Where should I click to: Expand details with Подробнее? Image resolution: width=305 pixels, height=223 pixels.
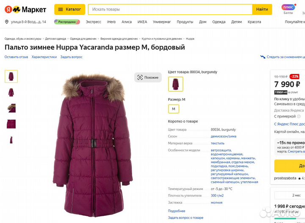(x=176, y=211)
